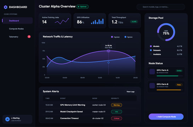Click the In: 82.4k chart tooltip

(108, 47)
